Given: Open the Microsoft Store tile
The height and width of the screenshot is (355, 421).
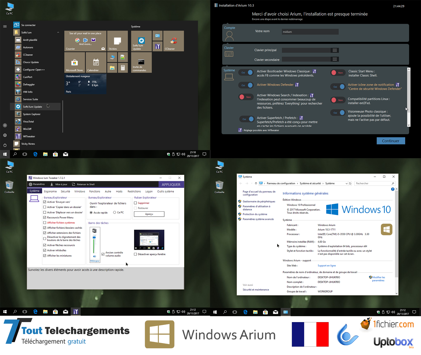Looking at the screenshot, I should (75, 62).
